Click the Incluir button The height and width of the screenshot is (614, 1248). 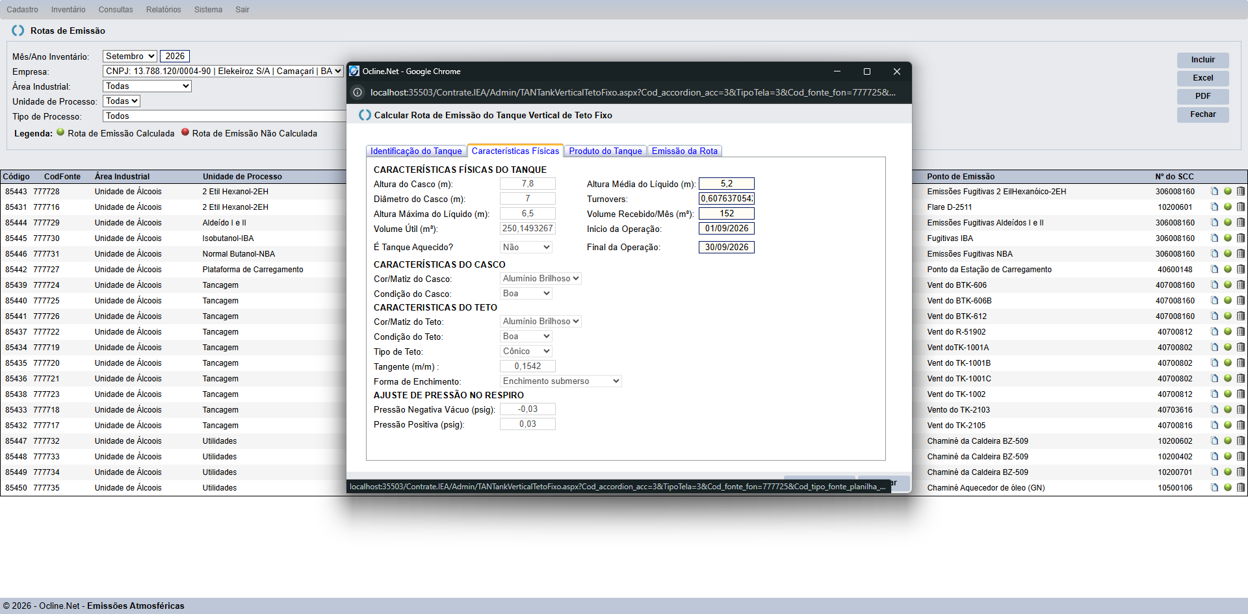[1202, 60]
